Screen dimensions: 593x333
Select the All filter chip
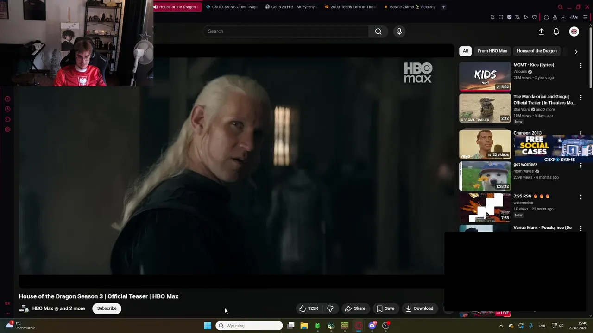pyautogui.click(x=465, y=51)
